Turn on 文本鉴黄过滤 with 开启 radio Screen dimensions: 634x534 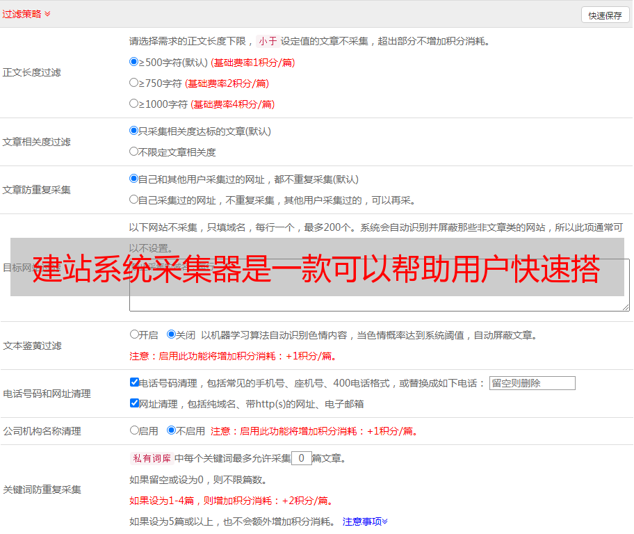[134, 334]
